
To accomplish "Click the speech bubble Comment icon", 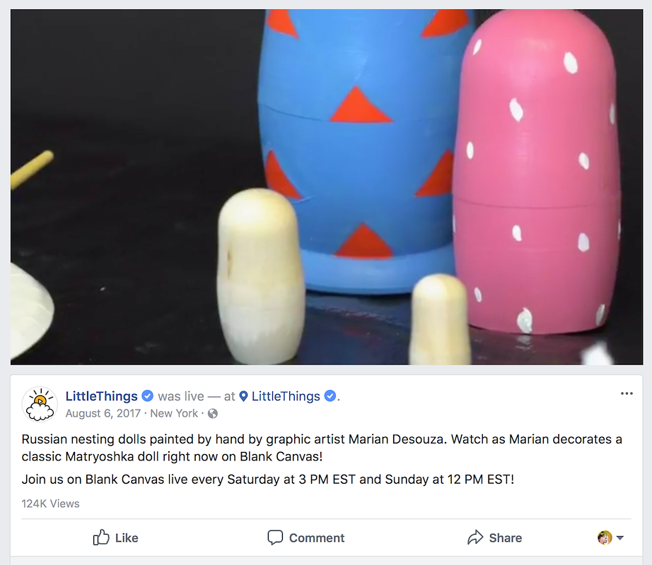I will [275, 537].
